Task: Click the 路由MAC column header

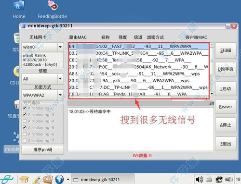Action: click(78, 37)
